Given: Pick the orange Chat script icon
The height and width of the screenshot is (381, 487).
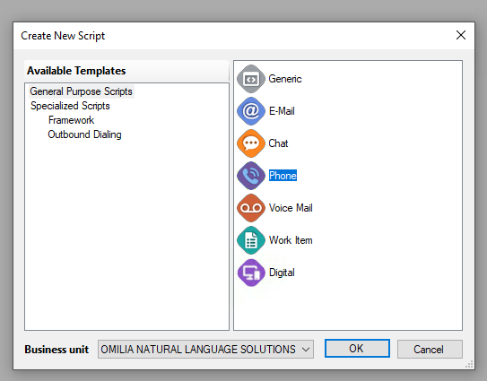Looking at the screenshot, I should [x=251, y=143].
